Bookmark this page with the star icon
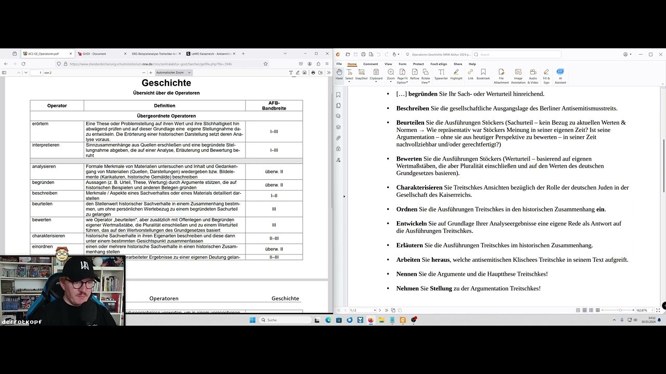 265,64
